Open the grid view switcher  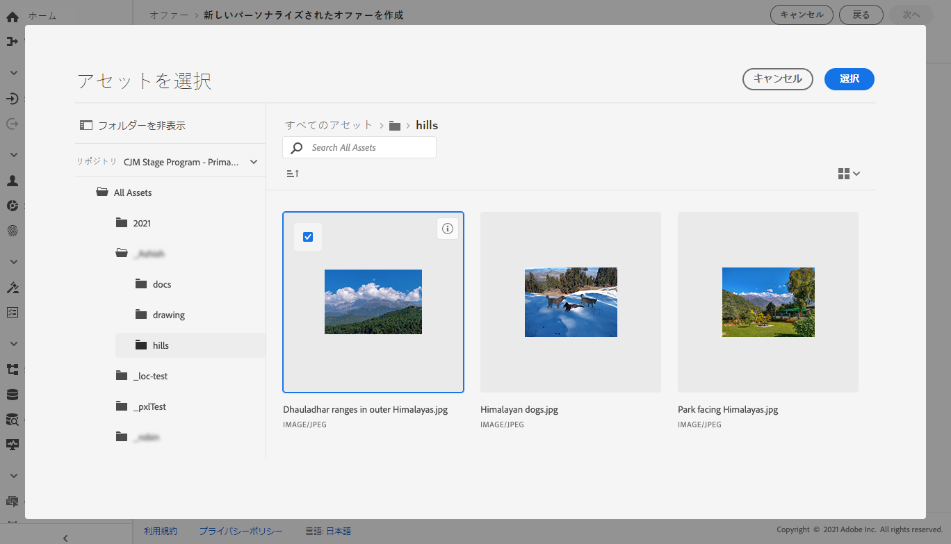(849, 174)
